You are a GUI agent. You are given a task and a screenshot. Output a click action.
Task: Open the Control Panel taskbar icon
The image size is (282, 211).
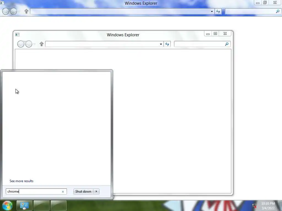[25, 206]
